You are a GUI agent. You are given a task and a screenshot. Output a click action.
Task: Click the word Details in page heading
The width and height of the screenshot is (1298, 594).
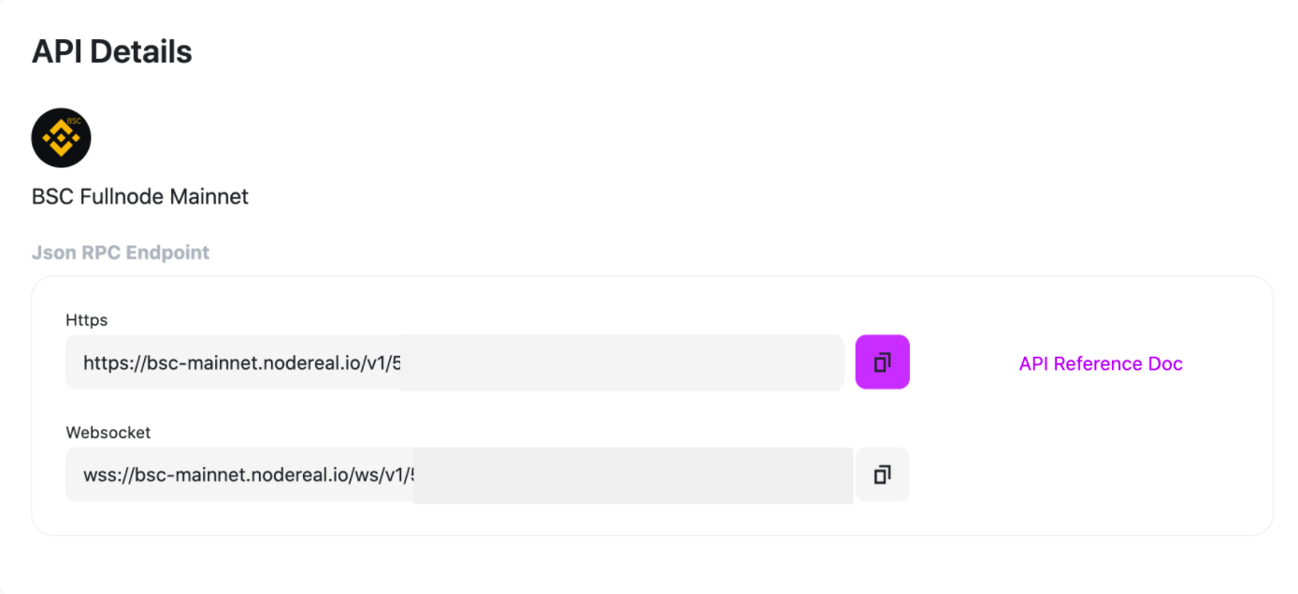pyautogui.click(x=146, y=52)
